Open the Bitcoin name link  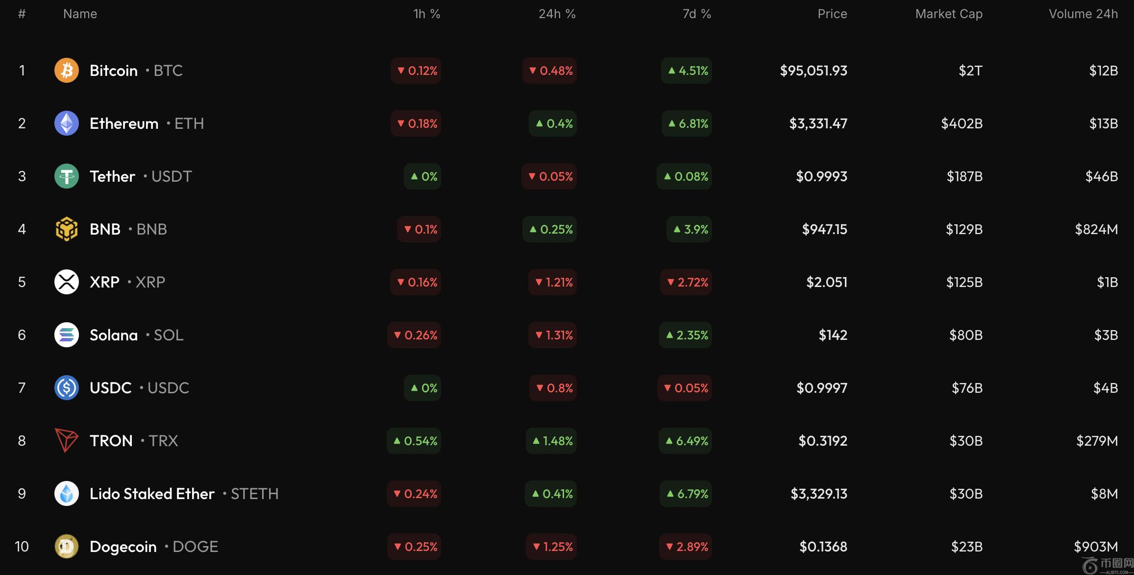click(x=114, y=71)
